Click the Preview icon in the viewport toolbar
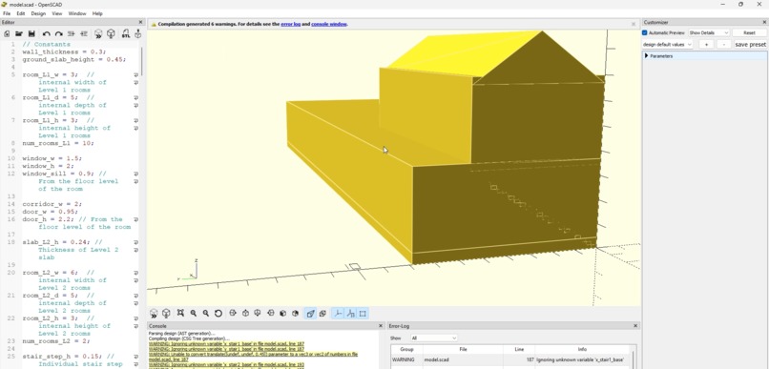This screenshot has width=769, height=369. 154,313
